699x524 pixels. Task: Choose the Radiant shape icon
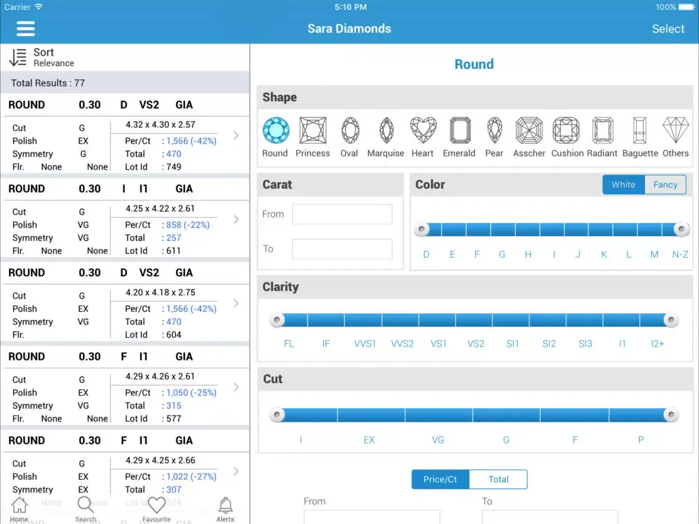[x=602, y=137]
